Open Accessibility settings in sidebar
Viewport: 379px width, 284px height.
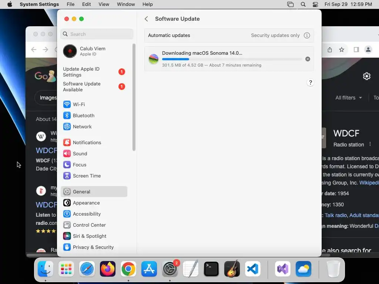94,214
